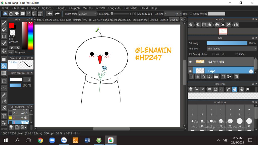Screen dimensions: 258x145
Task: Select the chalk brush in list
Action: point(19,118)
